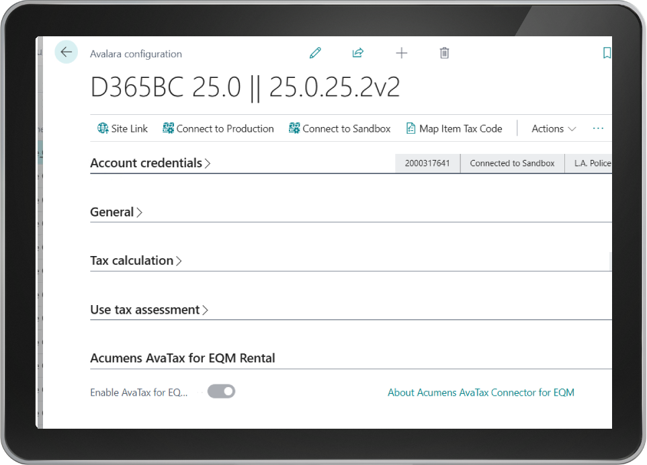Click the pencil edit icon
647x465 pixels.
point(315,53)
